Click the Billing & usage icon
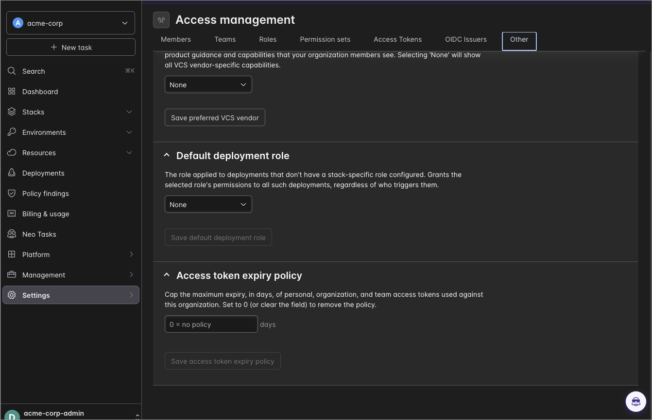This screenshot has width=652, height=420. coord(12,214)
